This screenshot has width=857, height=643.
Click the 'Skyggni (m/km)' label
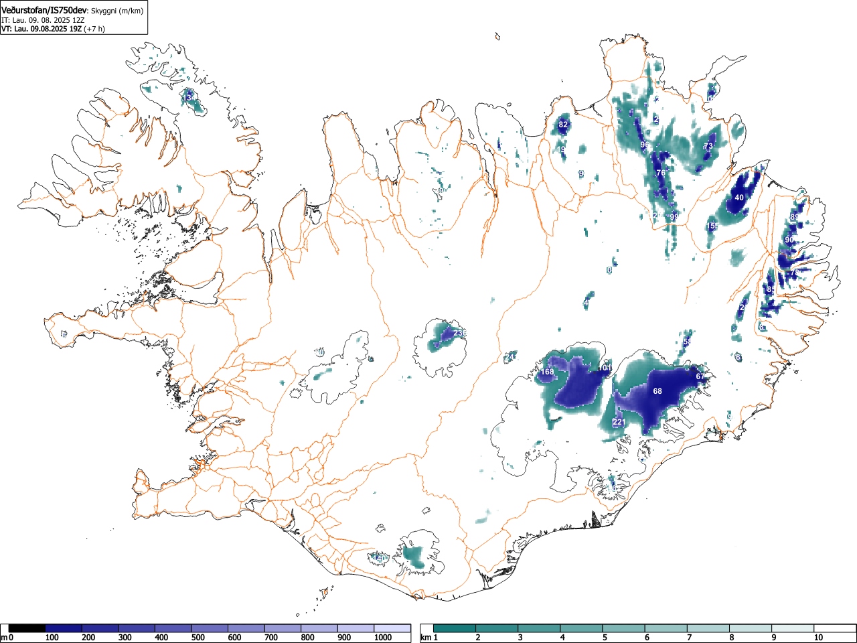click(x=116, y=11)
